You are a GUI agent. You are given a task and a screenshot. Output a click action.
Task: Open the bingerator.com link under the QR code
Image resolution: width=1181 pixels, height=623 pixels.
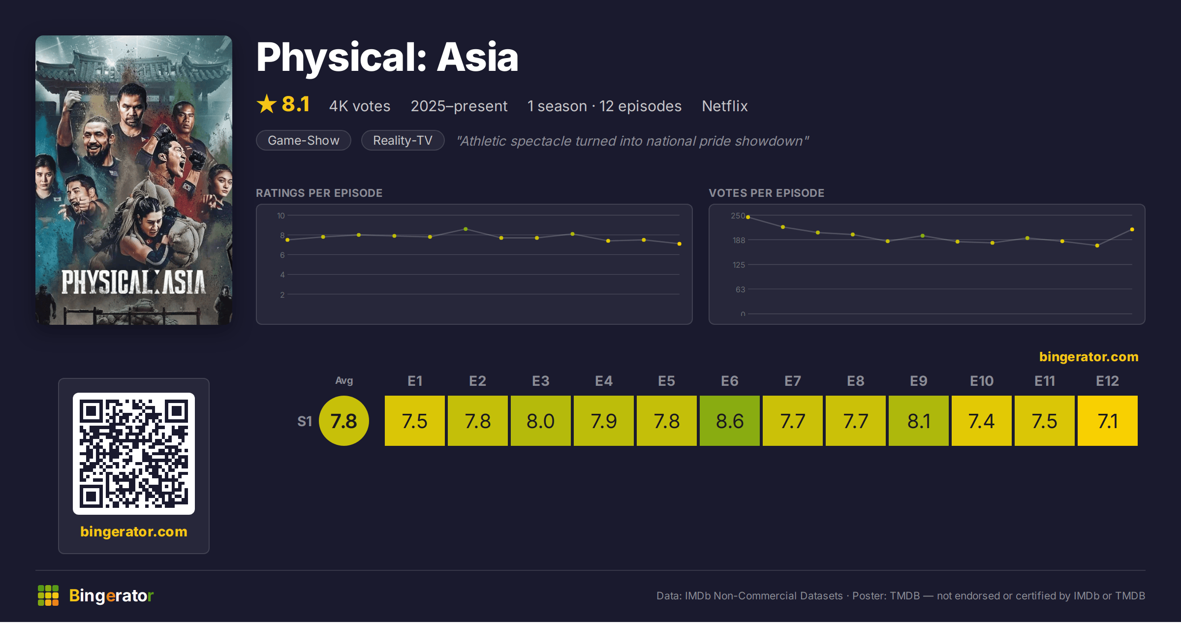[x=134, y=531]
